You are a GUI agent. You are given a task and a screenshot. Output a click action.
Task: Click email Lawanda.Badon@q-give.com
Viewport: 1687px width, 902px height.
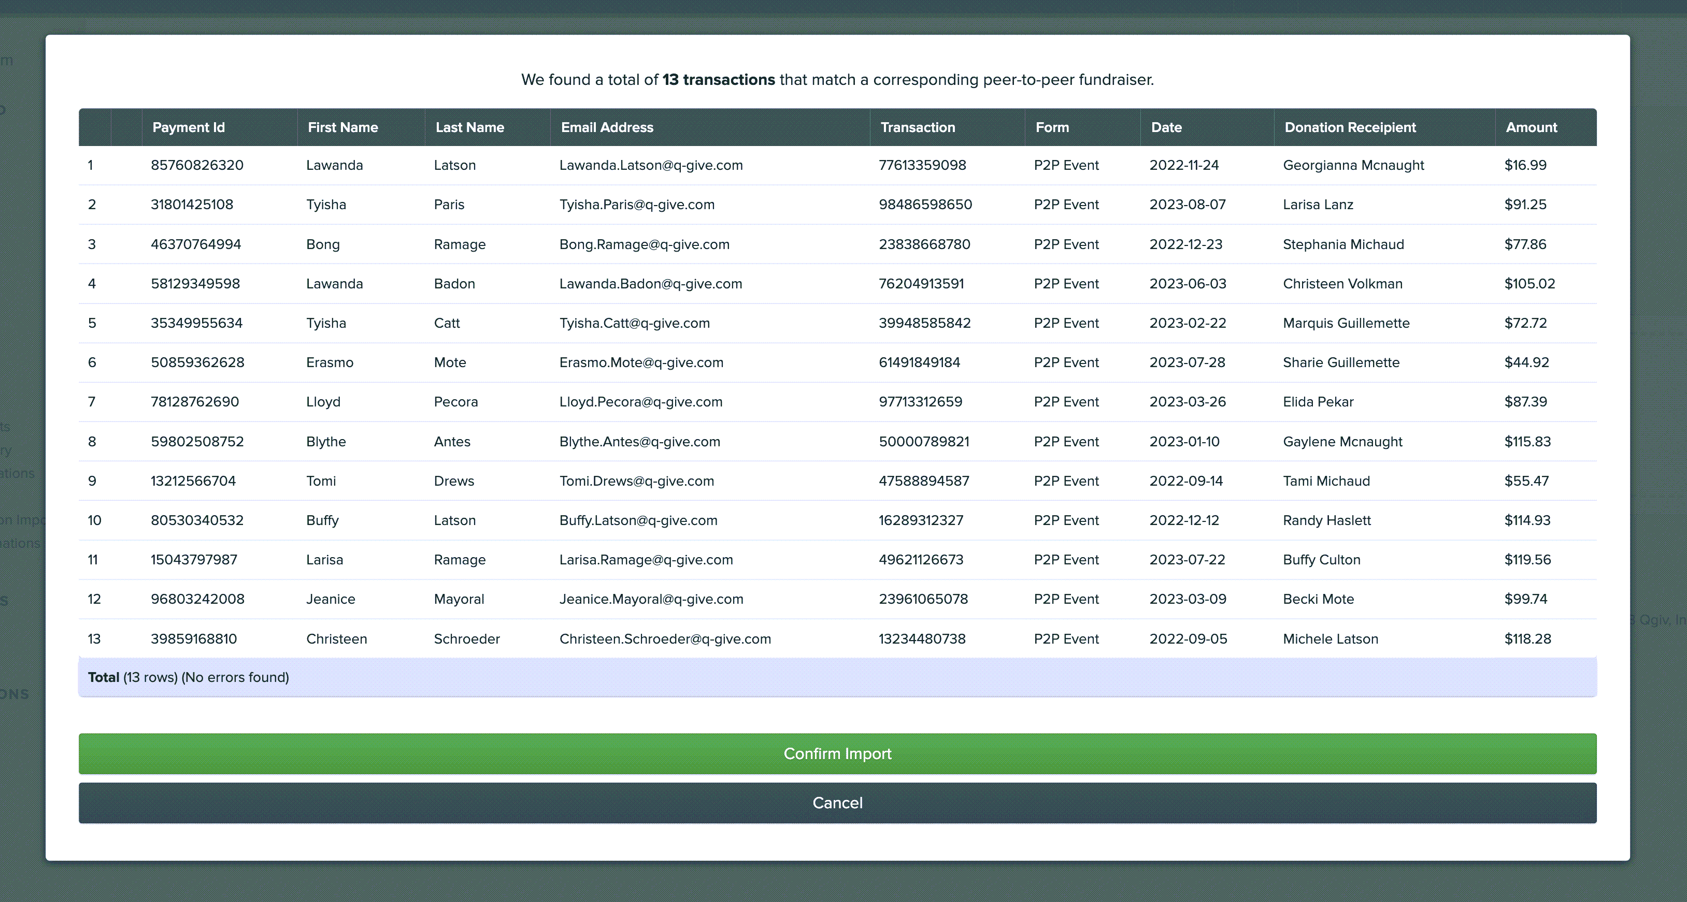click(x=650, y=283)
